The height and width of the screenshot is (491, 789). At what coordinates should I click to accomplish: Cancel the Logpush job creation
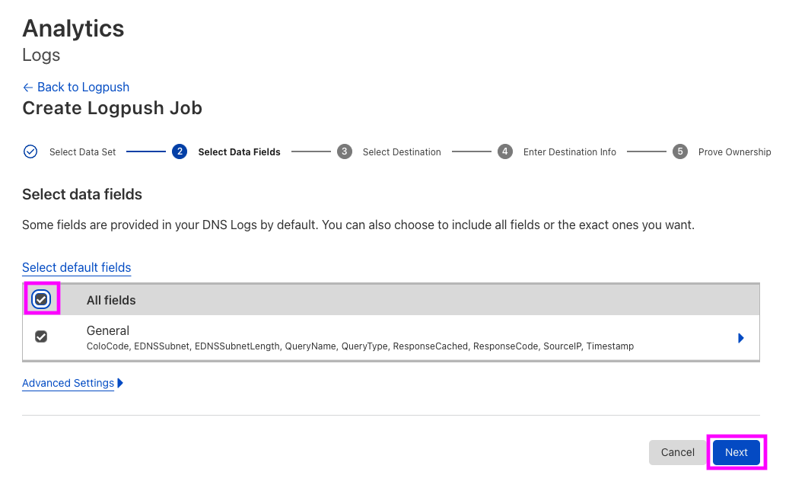tap(677, 452)
